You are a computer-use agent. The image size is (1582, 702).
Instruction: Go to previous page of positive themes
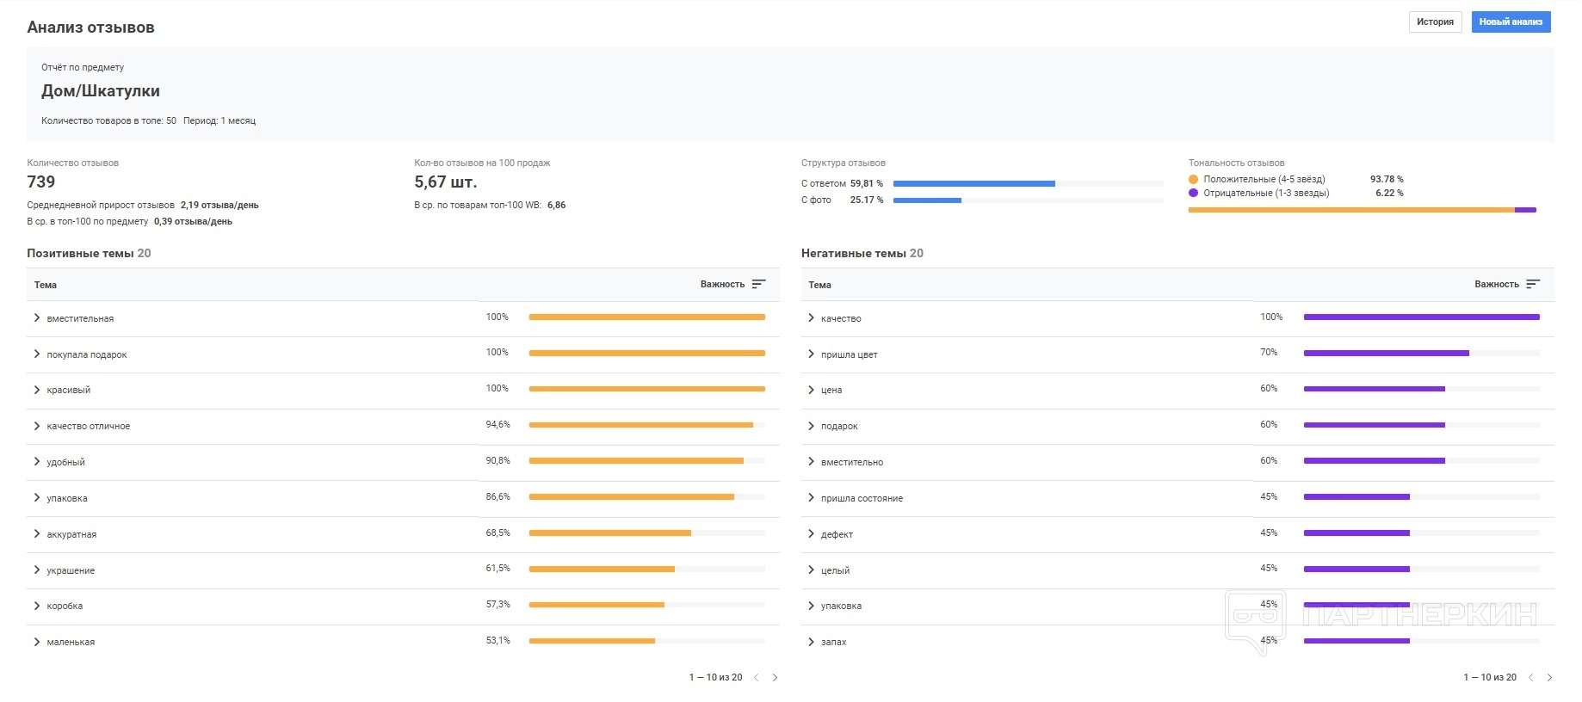pyautogui.click(x=757, y=678)
